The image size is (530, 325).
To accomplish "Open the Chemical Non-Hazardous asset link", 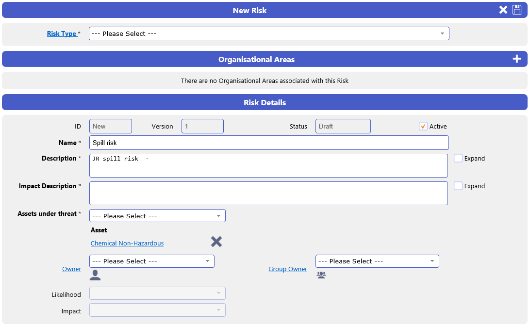I will [127, 243].
